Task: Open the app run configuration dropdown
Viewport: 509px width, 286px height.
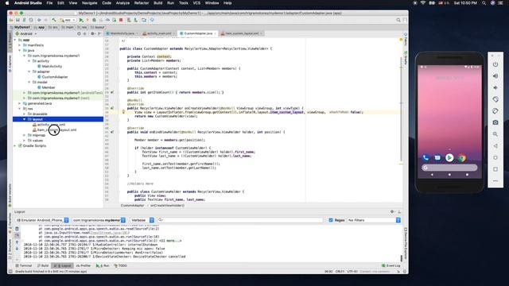Action: pos(68,20)
